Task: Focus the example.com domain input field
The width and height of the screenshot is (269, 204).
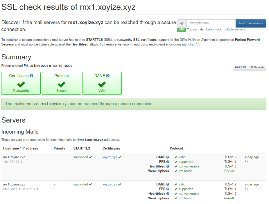Action: [x=211, y=23]
